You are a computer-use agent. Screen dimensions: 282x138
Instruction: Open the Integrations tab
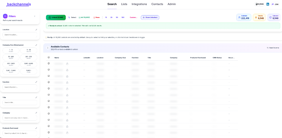(x=139, y=4)
